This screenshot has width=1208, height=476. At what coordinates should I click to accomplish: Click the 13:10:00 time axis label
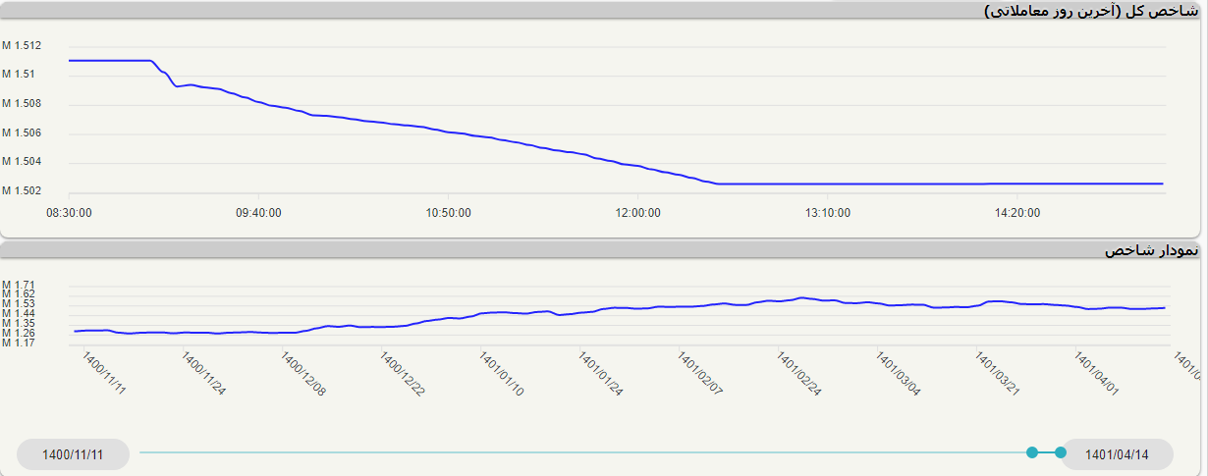828,212
